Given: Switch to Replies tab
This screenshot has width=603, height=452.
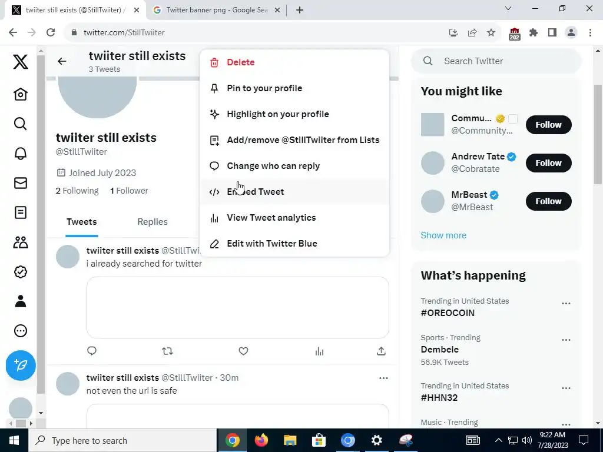Looking at the screenshot, I should [x=153, y=222].
